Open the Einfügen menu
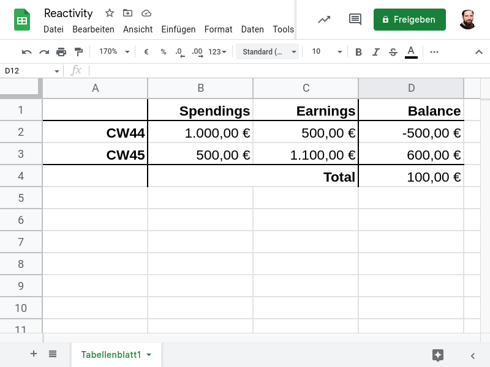This screenshot has width=490, height=367. coord(178,29)
